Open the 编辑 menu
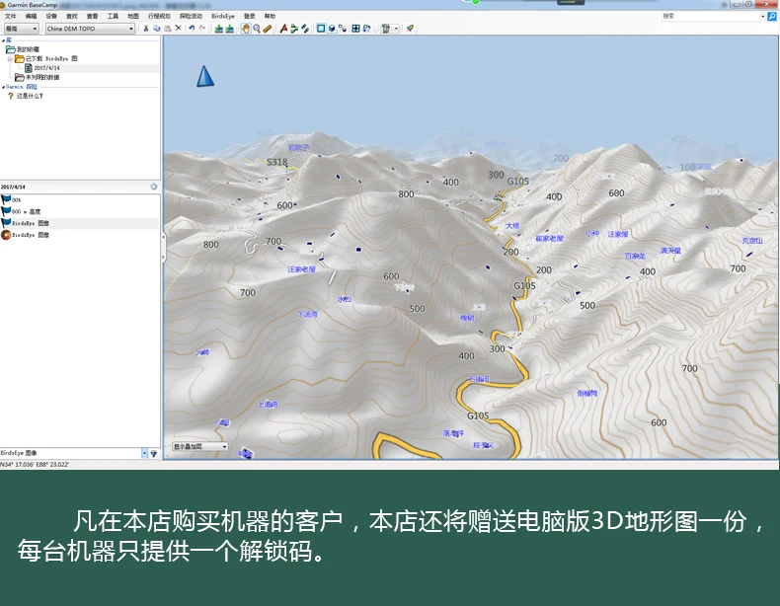The height and width of the screenshot is (606, 780). click(x=31, y=17)
